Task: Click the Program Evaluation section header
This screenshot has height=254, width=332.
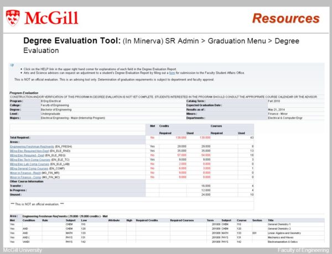Action: click(24, 93)
